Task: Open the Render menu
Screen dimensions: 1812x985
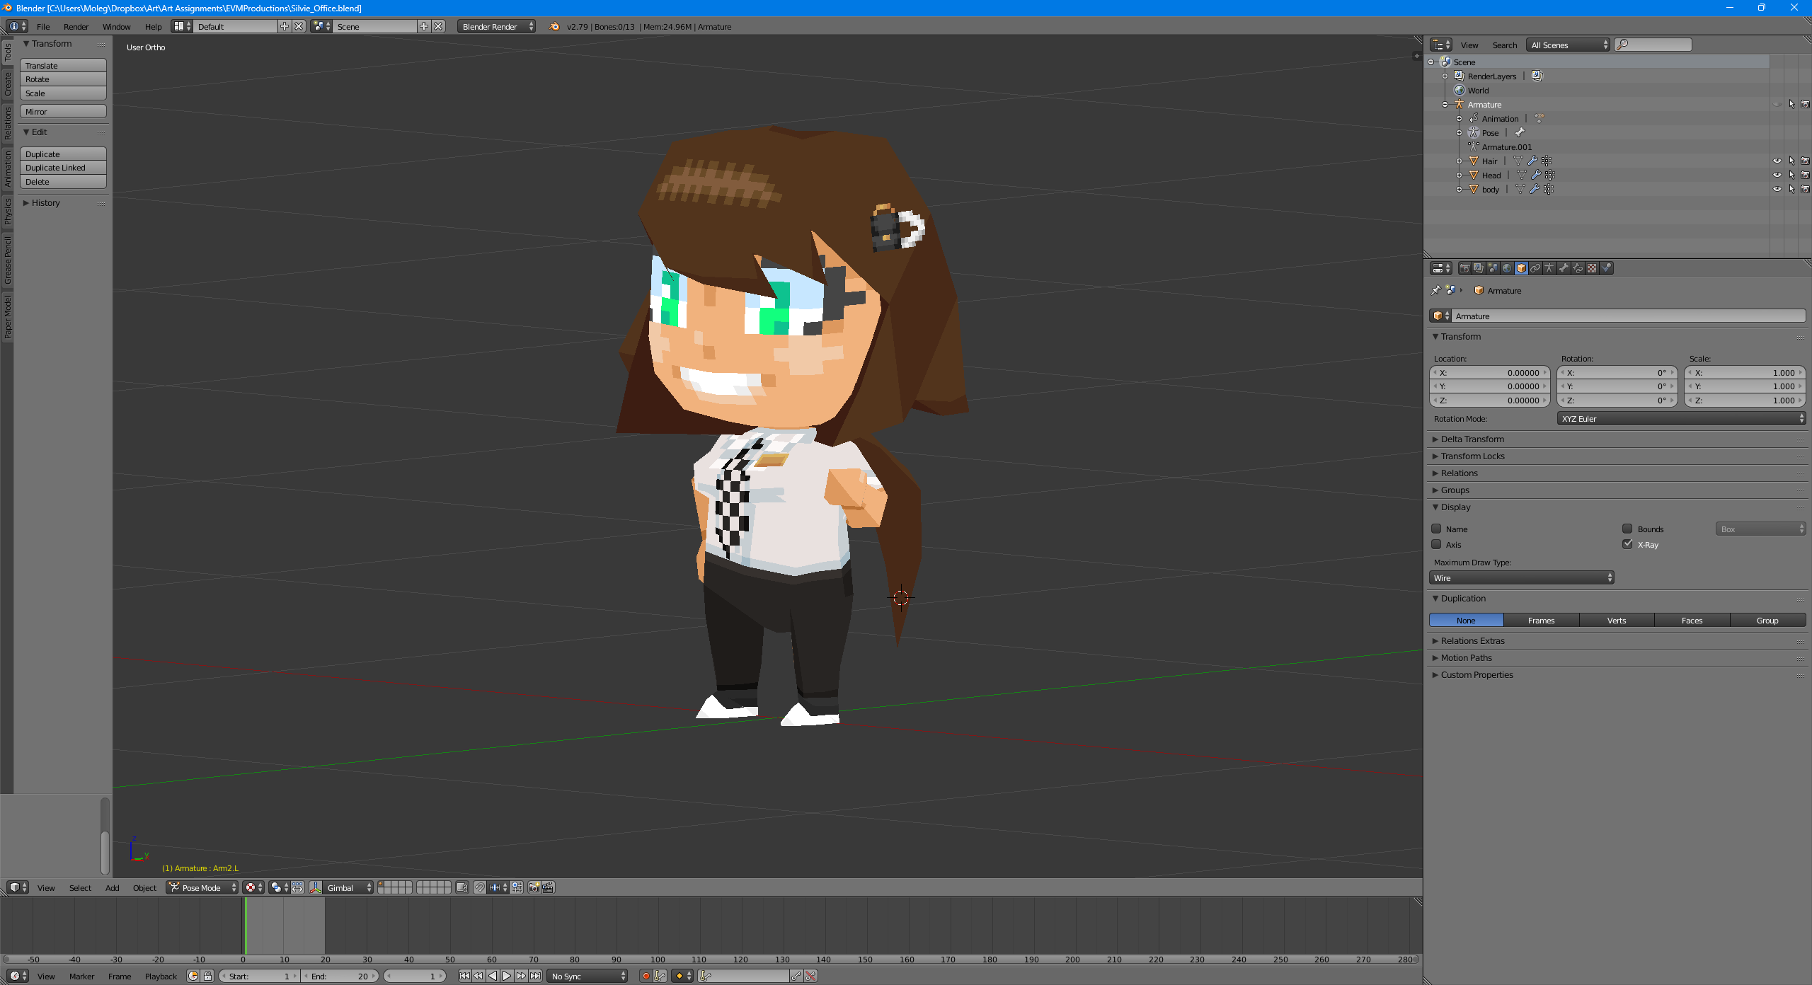Action: (x=76, y=27)
